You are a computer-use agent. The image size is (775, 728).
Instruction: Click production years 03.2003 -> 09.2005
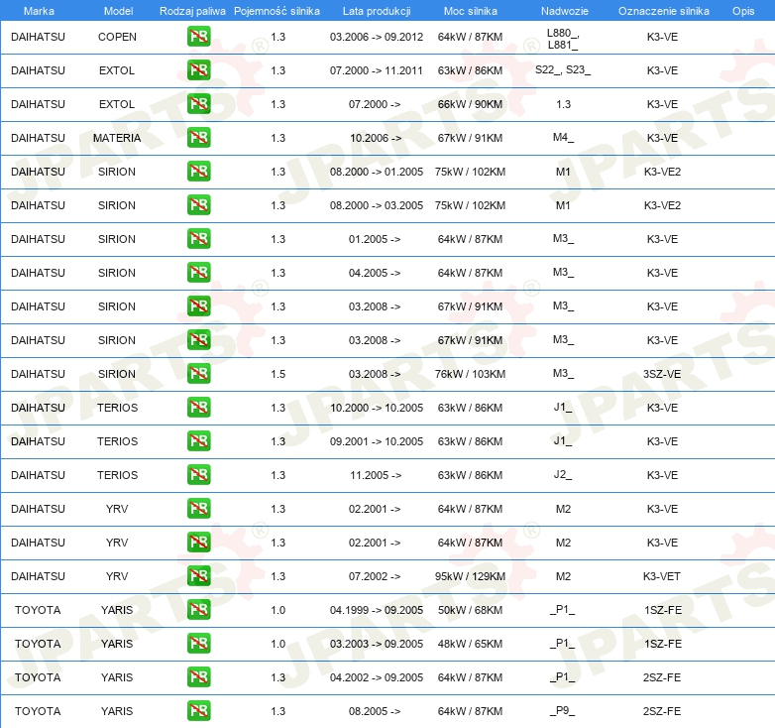pyautogui.click(x=377, y=644)
